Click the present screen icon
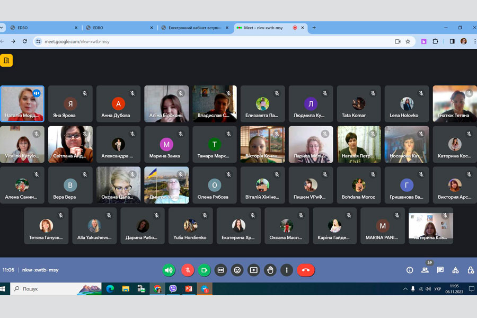The width and height of the screenshot is (477, 318). [254, 270]
